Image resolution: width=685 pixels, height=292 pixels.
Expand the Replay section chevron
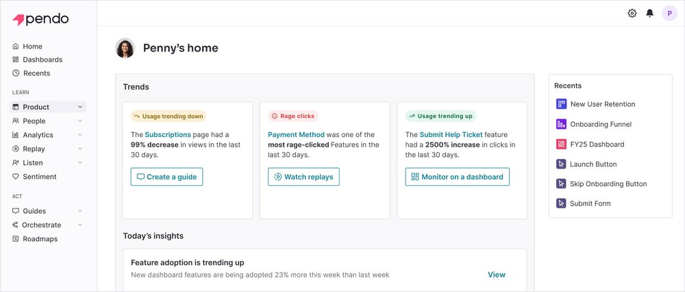80,149
